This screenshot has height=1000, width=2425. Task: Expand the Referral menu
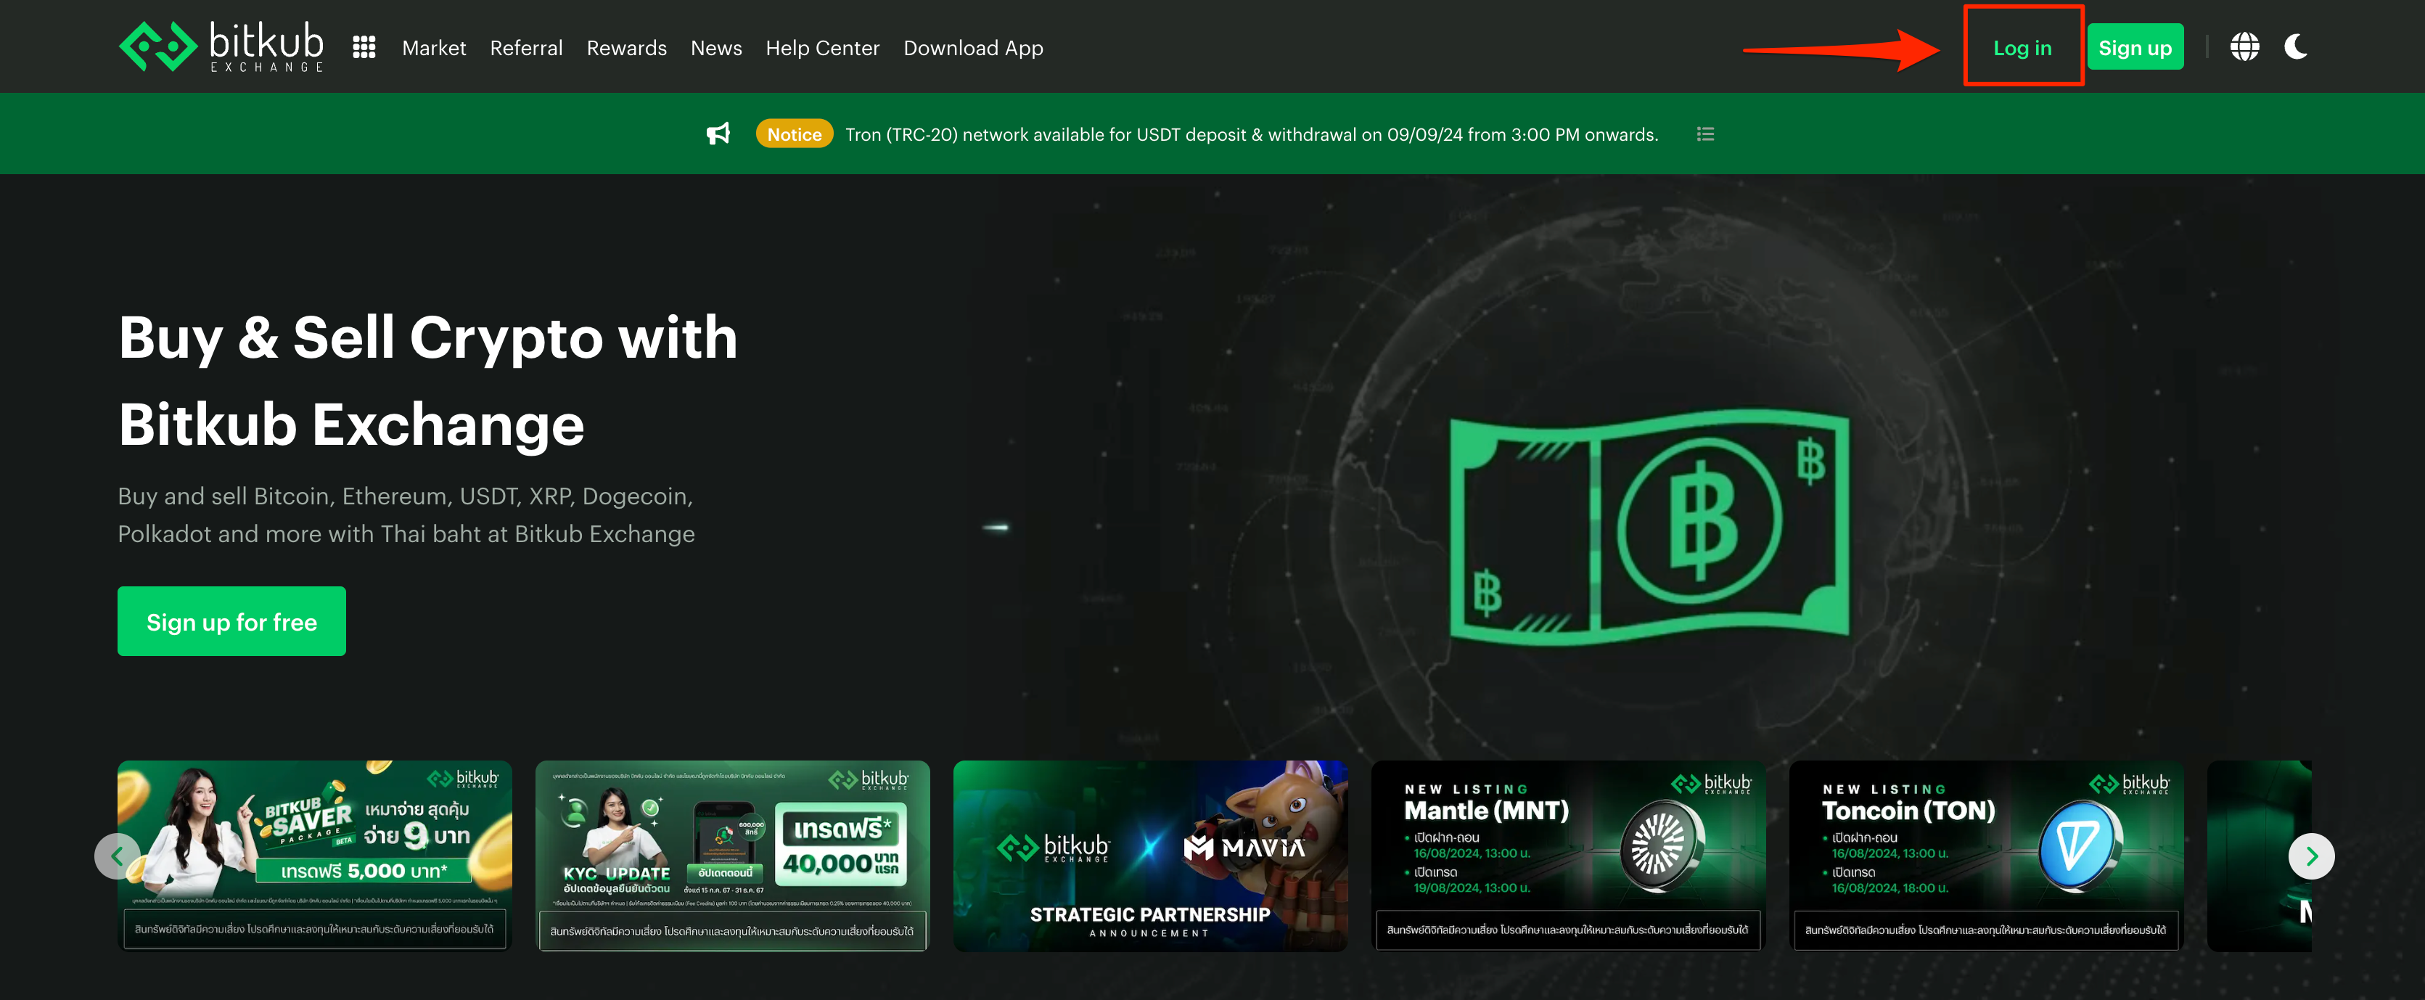click(526, 47)
